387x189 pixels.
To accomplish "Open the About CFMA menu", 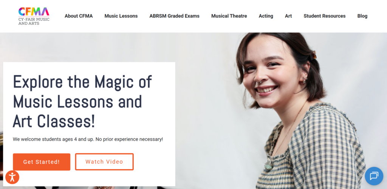I will [79, 16].
